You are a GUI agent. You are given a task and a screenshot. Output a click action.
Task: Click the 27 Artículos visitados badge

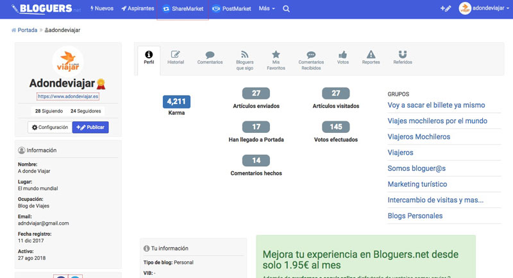336,93
